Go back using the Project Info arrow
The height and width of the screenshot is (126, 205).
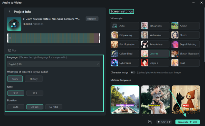coord(10,11)
